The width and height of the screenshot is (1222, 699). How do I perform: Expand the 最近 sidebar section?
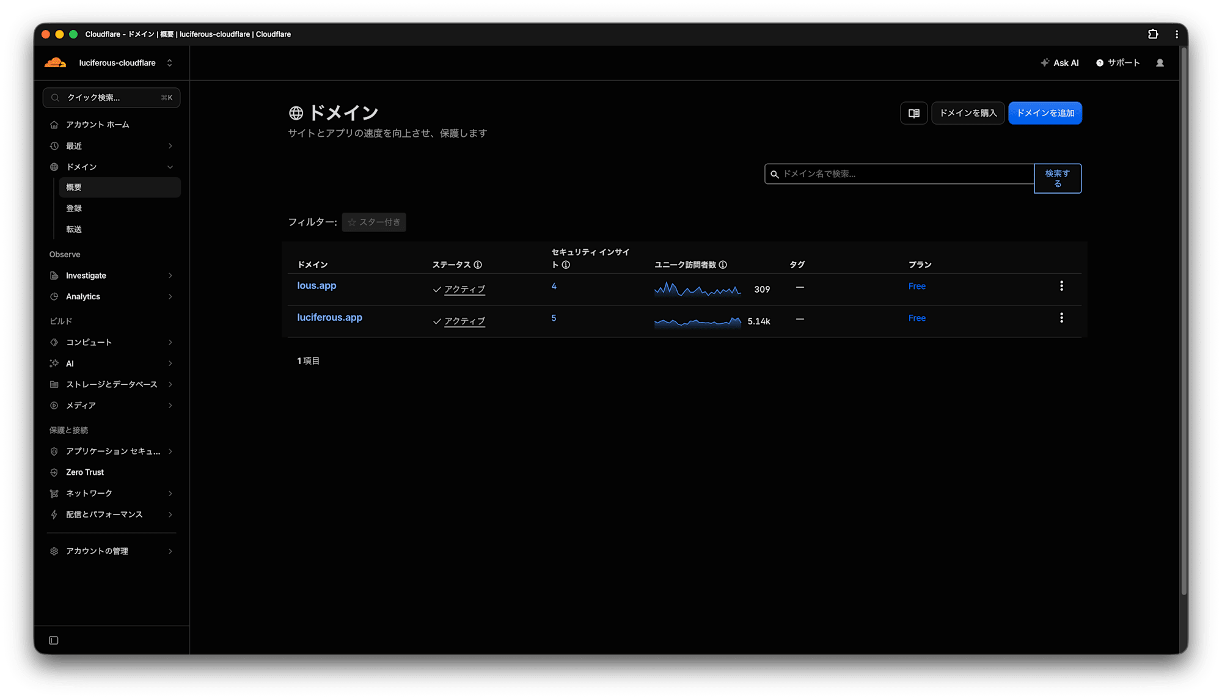click(170, 146)
